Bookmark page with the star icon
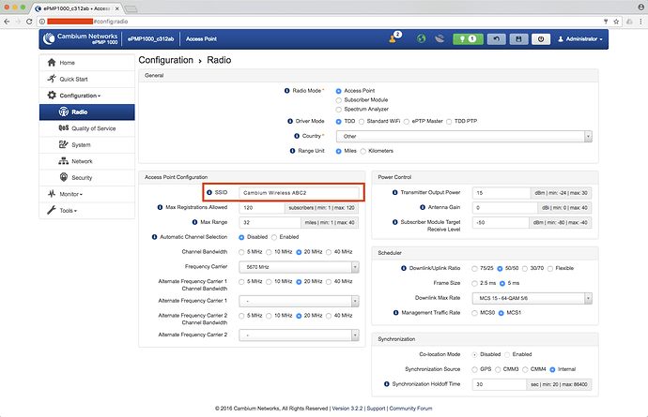The width and height of the screenshot is (648, 417). (x=616, y=22)
